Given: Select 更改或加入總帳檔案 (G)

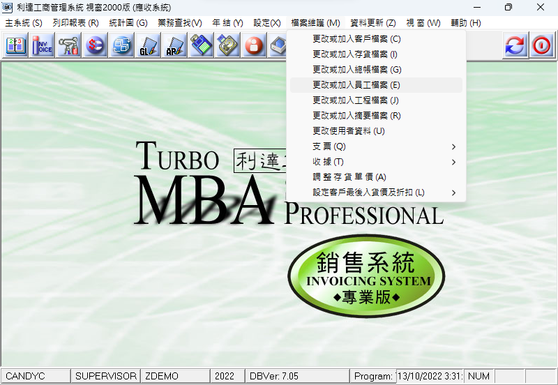Looking at the screenshot, I should 376,69.
